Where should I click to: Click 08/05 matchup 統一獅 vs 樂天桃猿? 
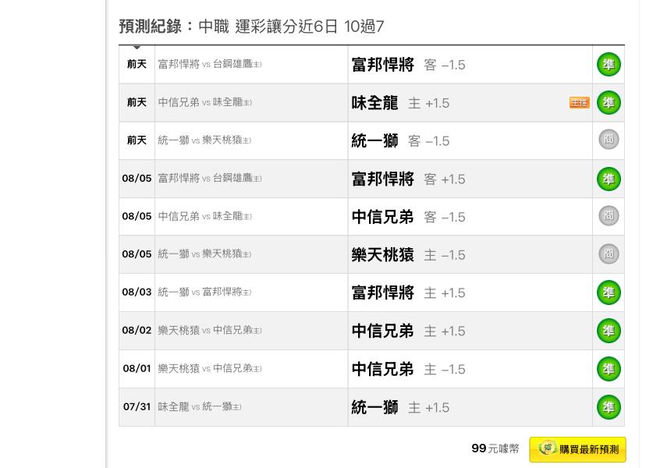point(204,254)
